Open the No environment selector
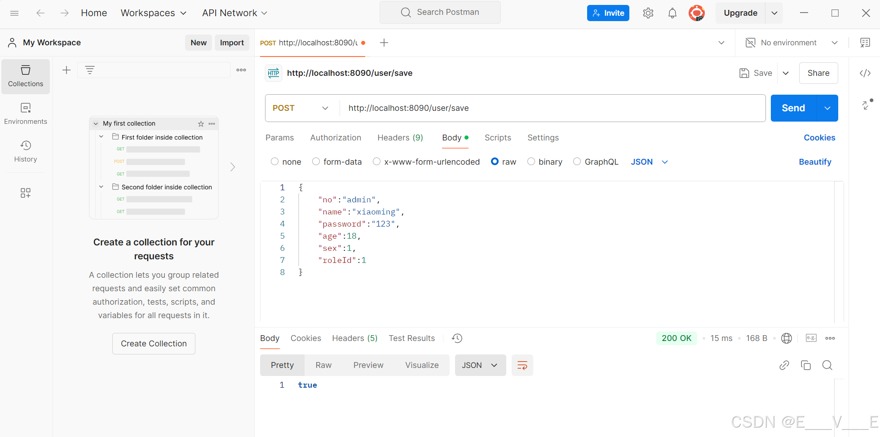This screenshot has width=880, height=437. pyautogui.click(x=792, y=43)
